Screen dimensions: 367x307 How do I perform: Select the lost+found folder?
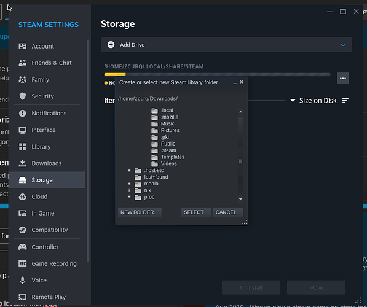(151, 177)
